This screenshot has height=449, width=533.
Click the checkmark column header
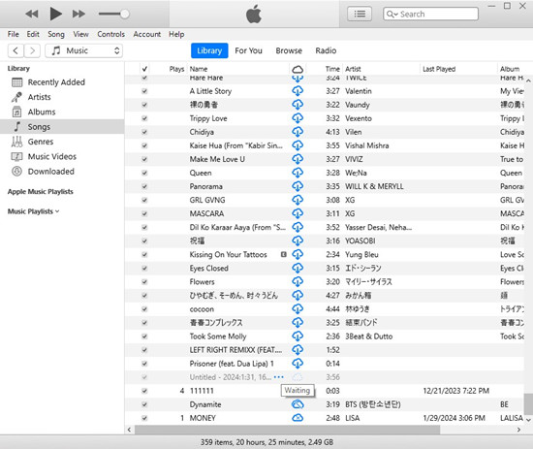point(144,69)
